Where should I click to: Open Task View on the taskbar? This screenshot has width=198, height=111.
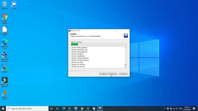[x=57, y=109]
